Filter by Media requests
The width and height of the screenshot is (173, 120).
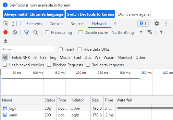pyautogui.click(x=65, y=58)
